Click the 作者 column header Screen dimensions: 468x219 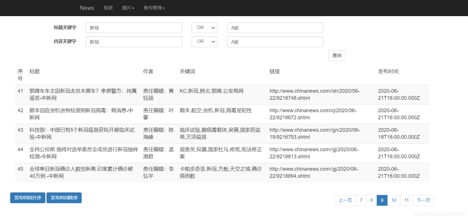pos(148,72)
